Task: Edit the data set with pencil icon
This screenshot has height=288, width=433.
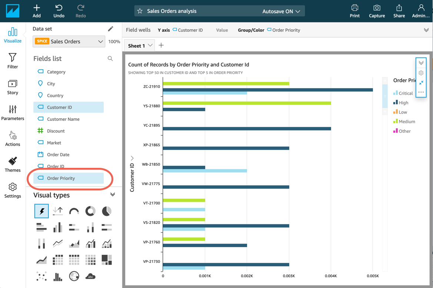Action: (x=110, y=29)
